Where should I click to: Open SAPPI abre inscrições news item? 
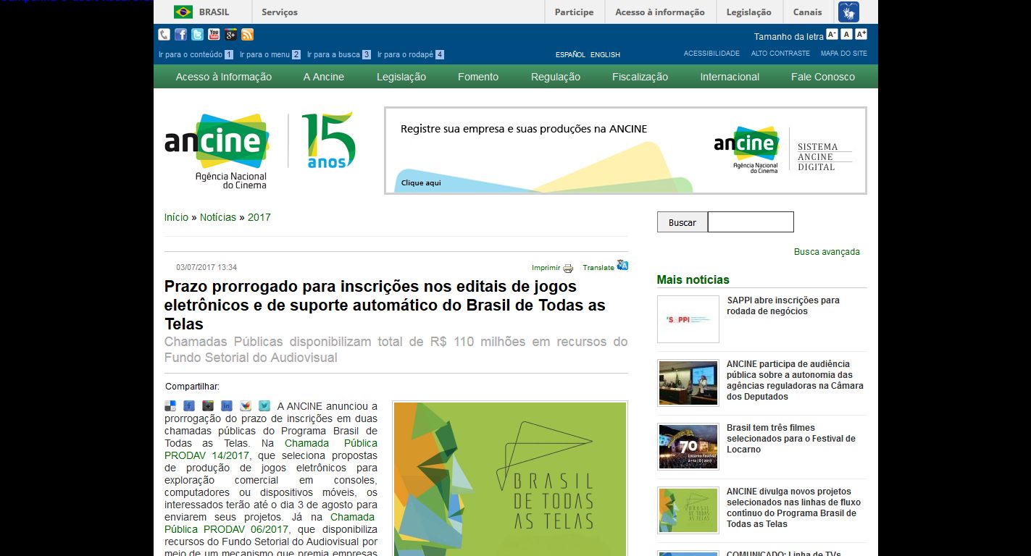coord(783,306)
